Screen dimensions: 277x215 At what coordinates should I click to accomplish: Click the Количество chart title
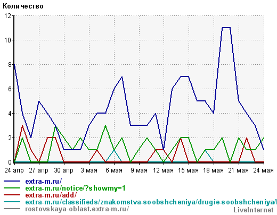[x=23, y=6]
